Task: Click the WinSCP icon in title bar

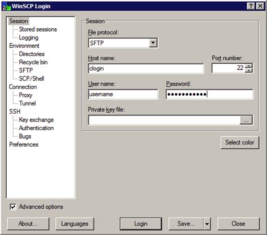Action: (7, 6)
